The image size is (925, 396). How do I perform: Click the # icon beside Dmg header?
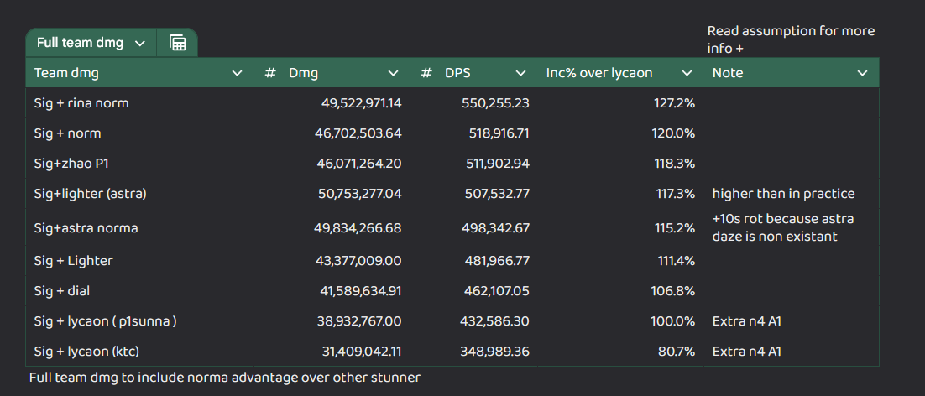pyautogui.click(x=271, y=73)
